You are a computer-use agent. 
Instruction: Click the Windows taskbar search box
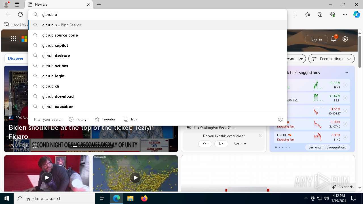point(54,198)
